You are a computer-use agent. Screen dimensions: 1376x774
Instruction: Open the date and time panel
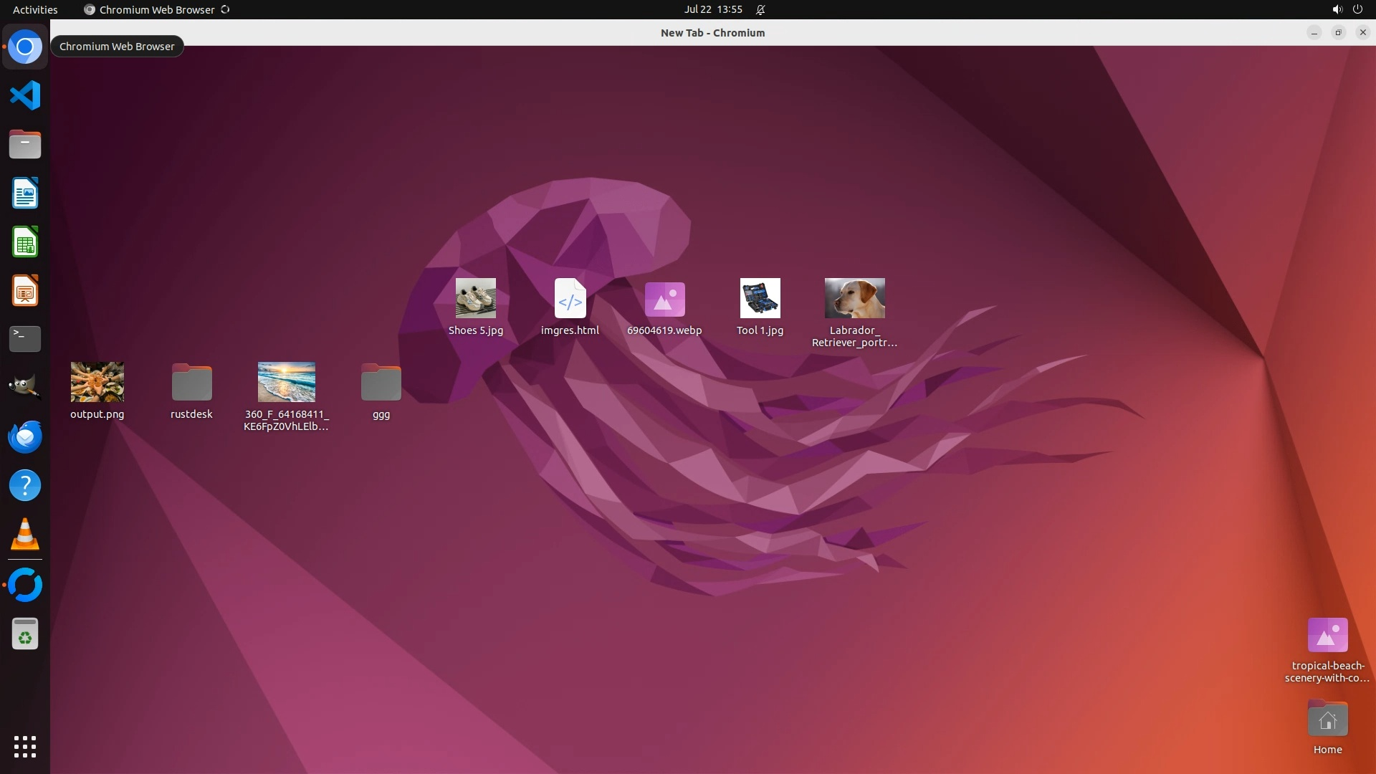[712, 9]
